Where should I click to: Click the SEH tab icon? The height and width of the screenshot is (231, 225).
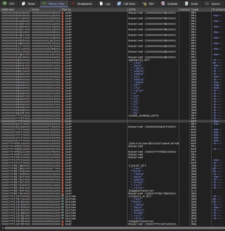[x=145, y=4]
